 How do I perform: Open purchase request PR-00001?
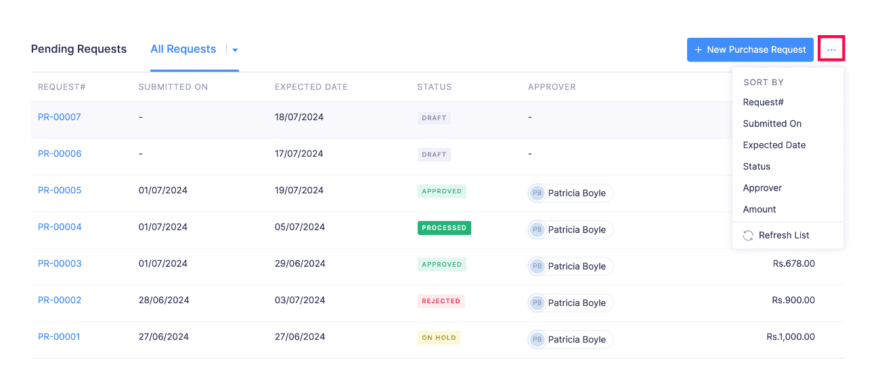click(x=59, y=336)
